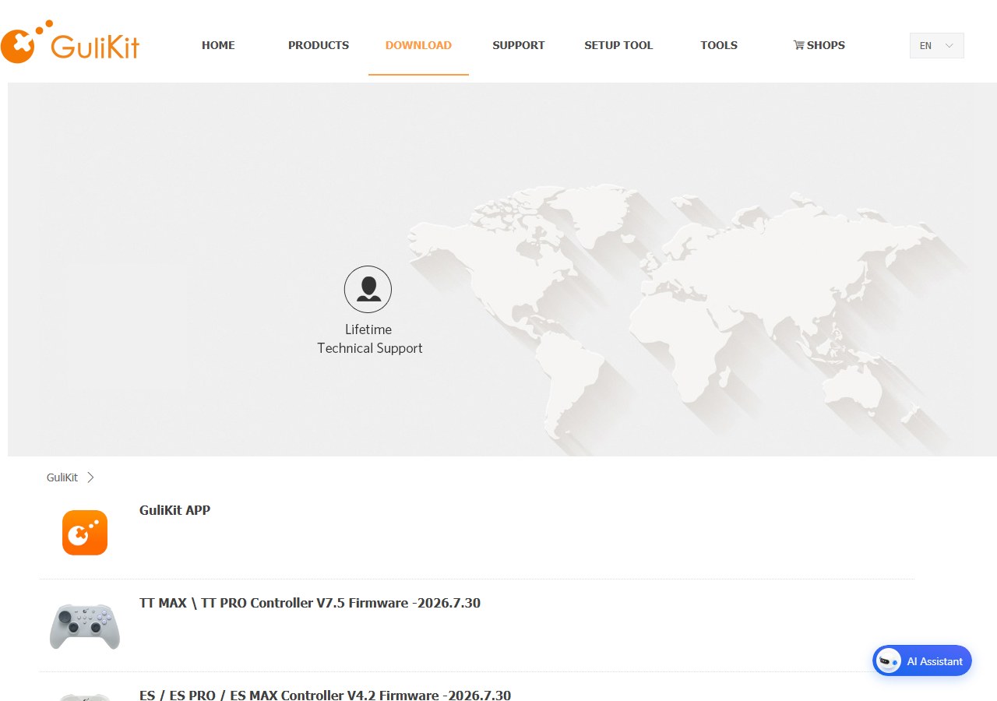Open the PRODUCTS menu
Screen dimensions: 997x701
coord(319,45)
